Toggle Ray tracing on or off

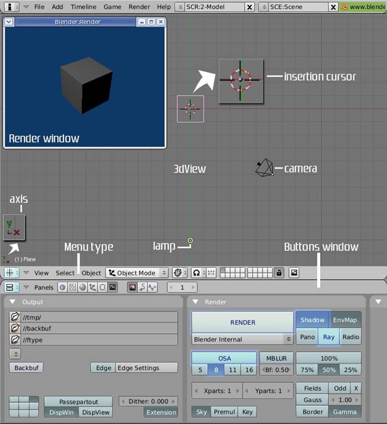click(329, 337)
